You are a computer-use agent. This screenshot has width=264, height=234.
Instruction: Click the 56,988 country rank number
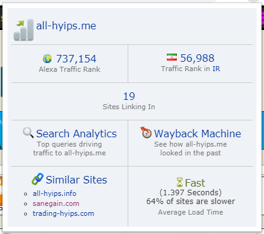(x=197, y=58)
